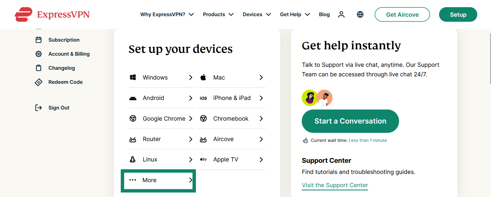This screenshot has width=491, height=197.
Task: Click the Apple TV icon
Action: [x=203, y=159]
